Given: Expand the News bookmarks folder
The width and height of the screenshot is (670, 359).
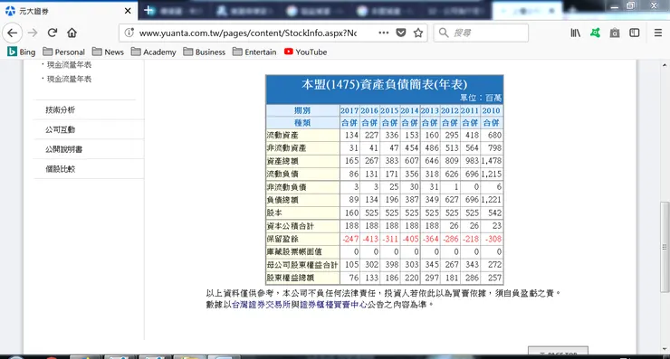Looking at the screenshot, I should click(x=108, y=52).
